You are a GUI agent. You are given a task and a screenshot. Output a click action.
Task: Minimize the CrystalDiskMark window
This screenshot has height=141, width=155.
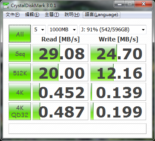pyautogui.click(x=120, y=4)
